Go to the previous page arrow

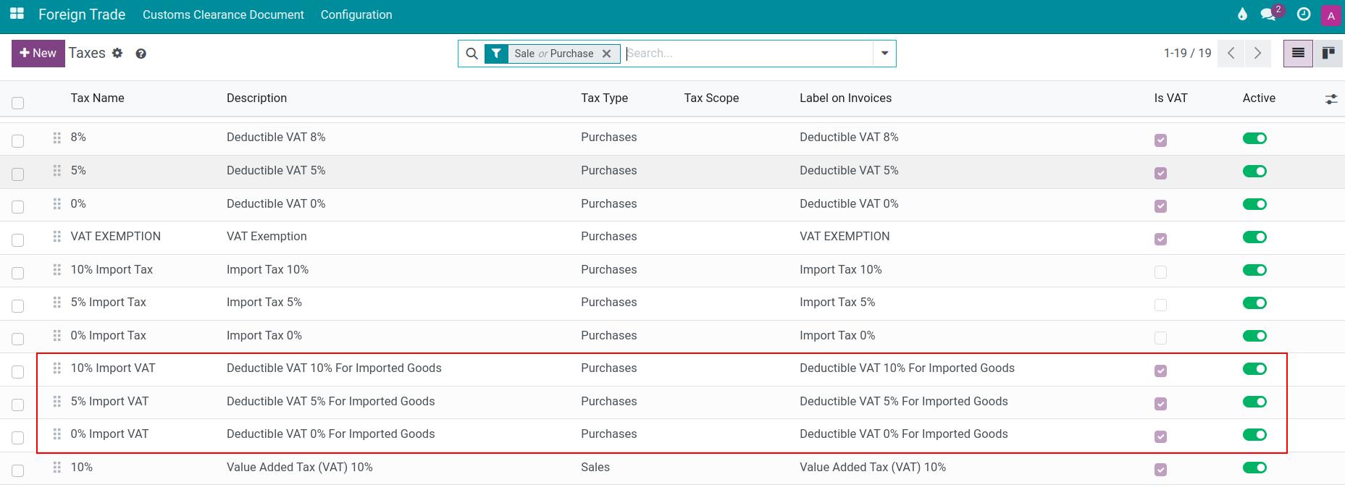tap(1231, 54)
